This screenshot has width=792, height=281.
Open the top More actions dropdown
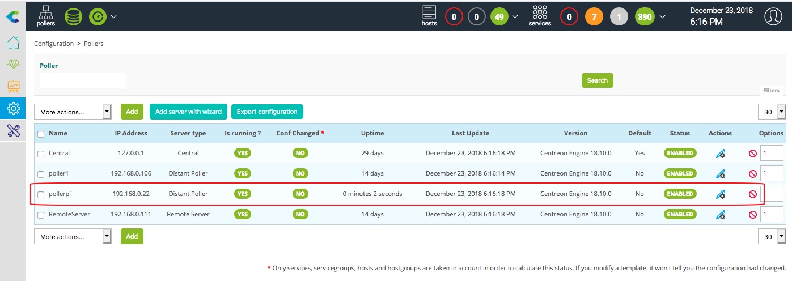(x=73, y=112)
